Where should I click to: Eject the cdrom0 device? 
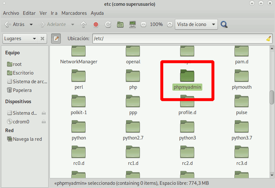pyautogui.click(x=43, y=122)
